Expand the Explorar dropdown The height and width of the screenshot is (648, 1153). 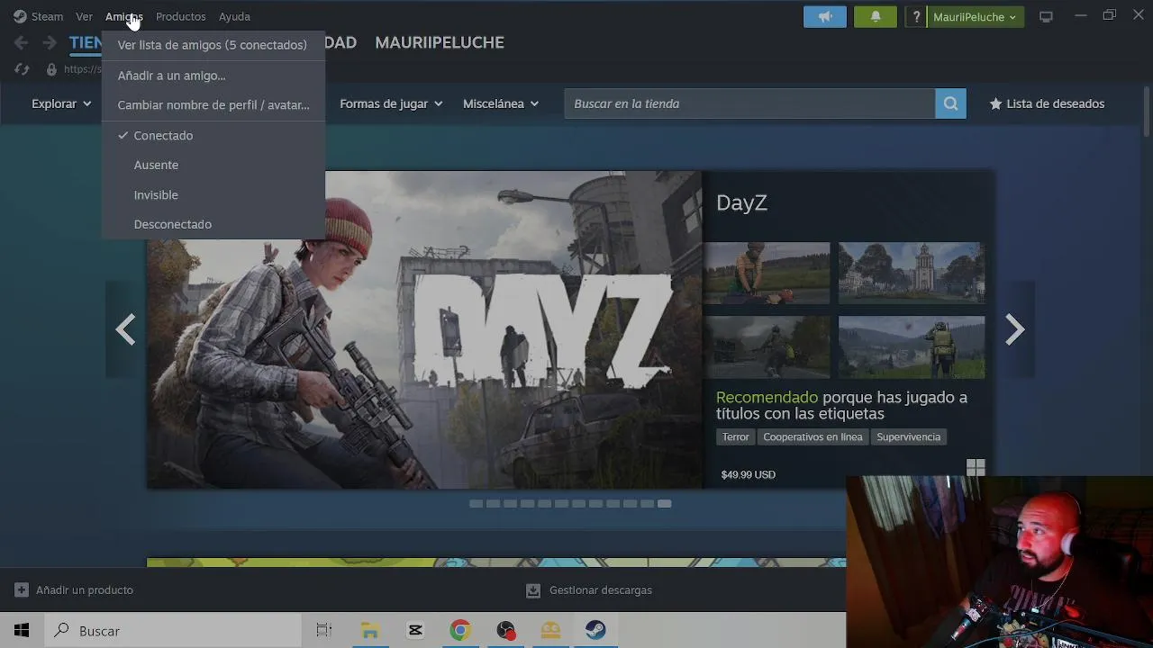coord(61,103)
